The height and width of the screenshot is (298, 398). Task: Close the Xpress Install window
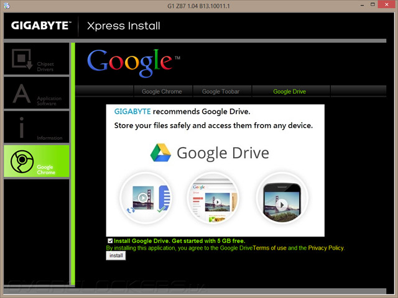(387, 4)
